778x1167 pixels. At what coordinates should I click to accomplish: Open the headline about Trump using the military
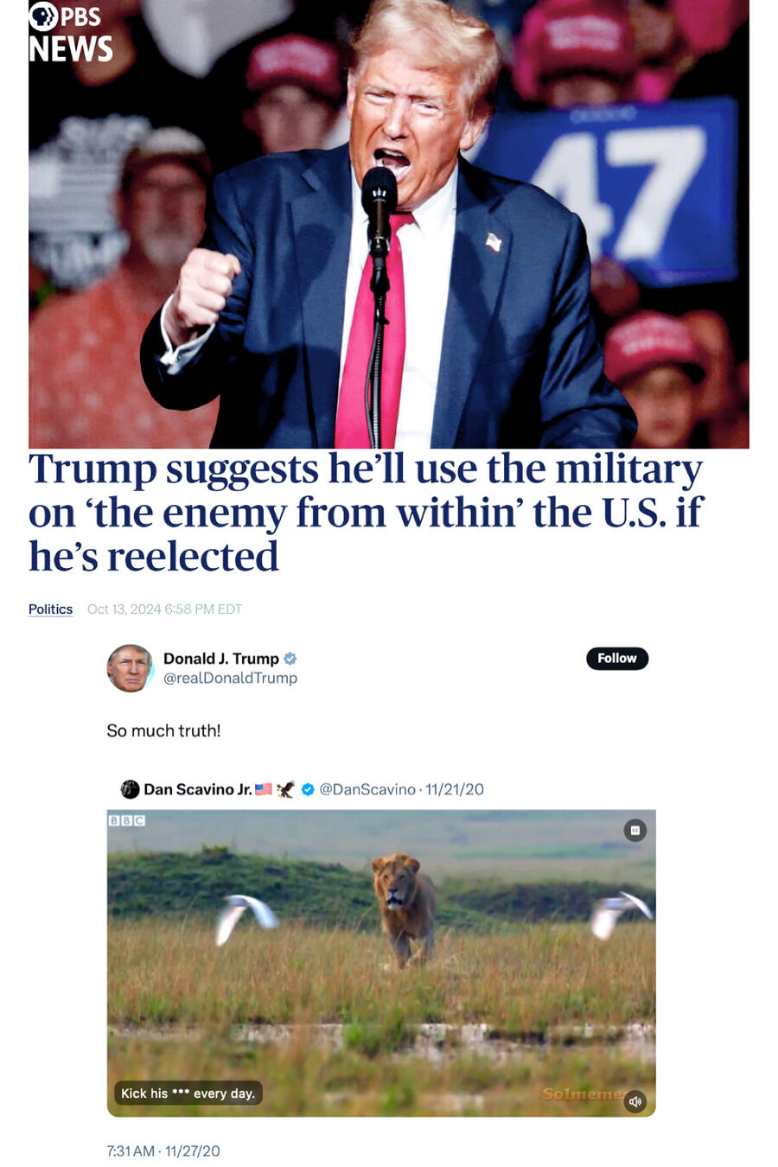point(366,513)
